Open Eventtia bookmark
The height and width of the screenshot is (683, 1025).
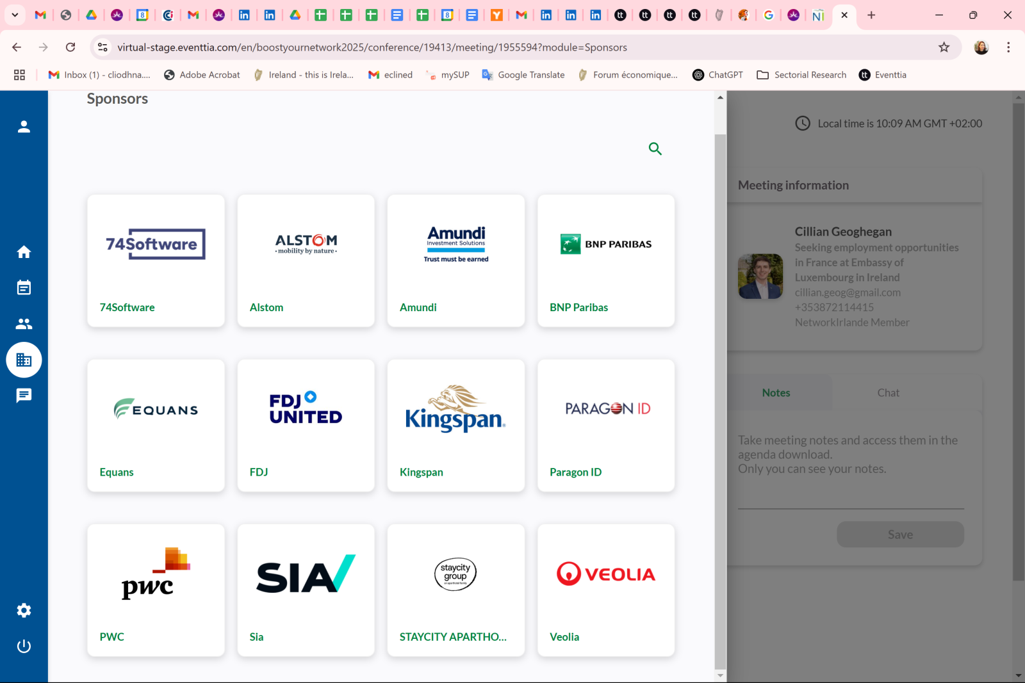883,75
